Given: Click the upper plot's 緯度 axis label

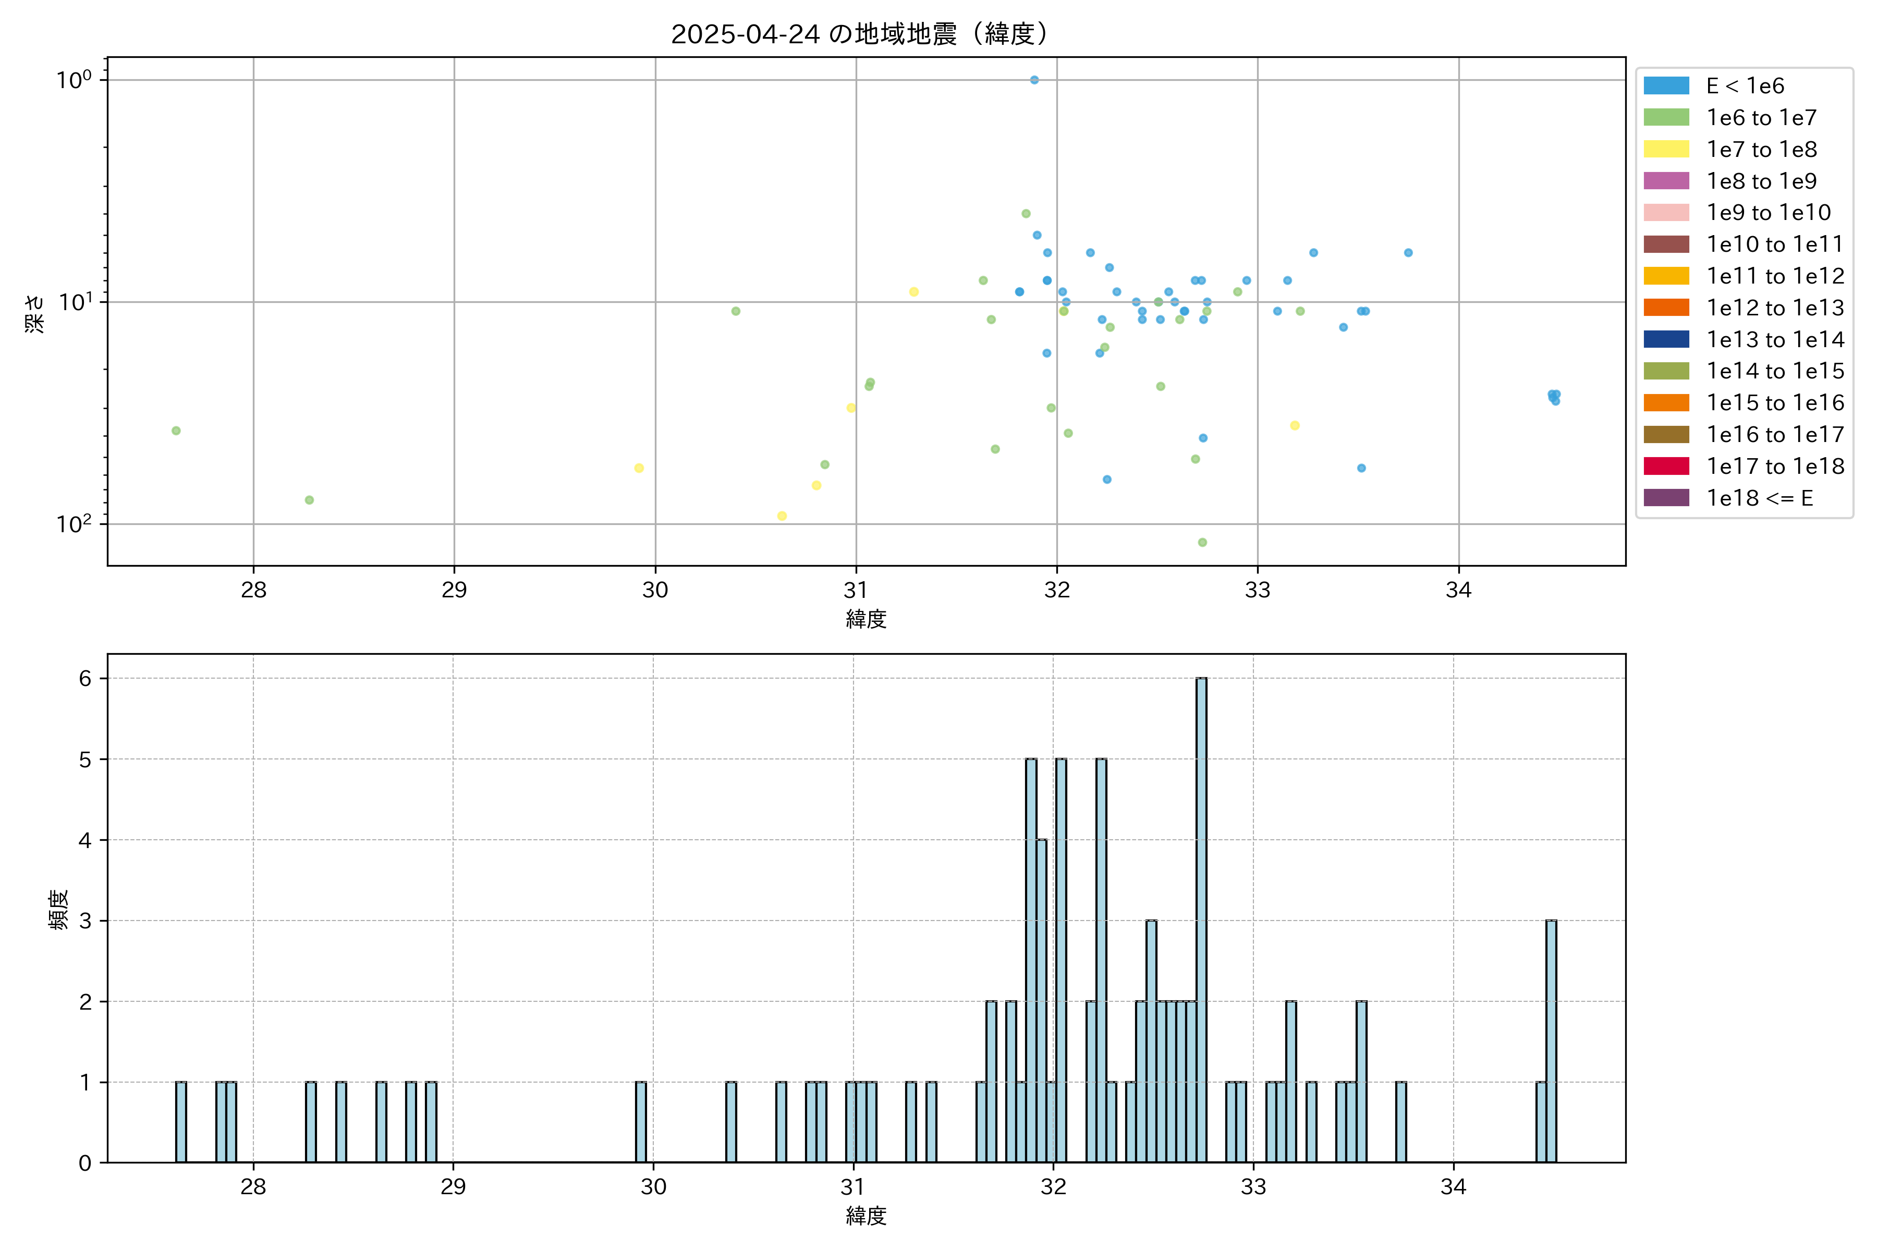Looking at the screenshot, I should coord(866,619).
